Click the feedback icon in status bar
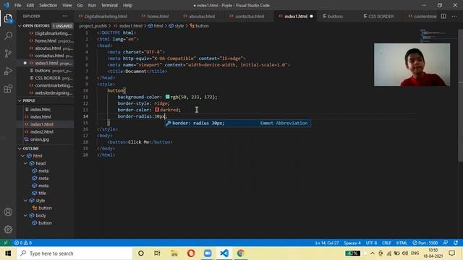 [446, 243]
